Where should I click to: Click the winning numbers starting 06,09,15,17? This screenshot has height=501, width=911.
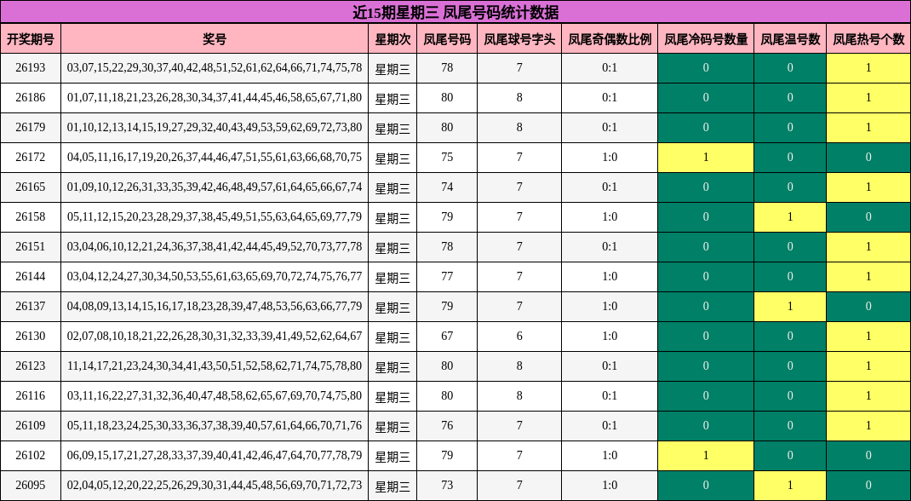(215, 455)
